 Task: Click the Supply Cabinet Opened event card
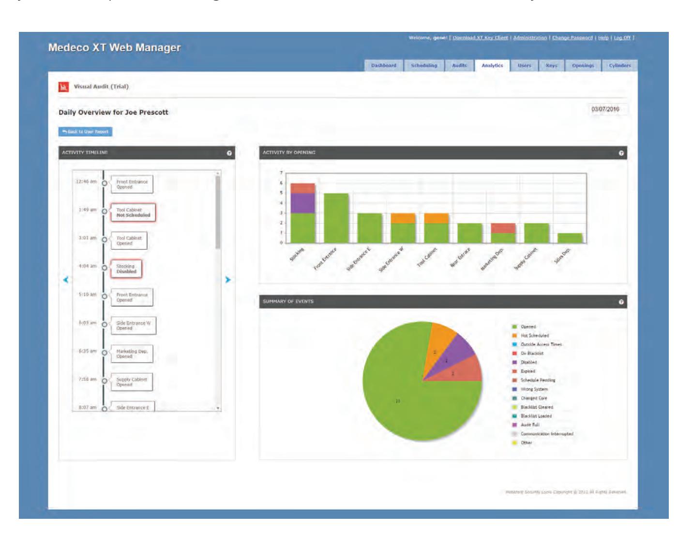pos(132,382)
